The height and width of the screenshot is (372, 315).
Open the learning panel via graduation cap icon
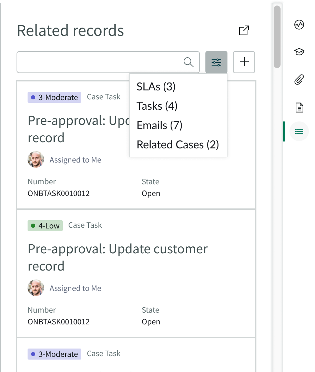(x=299, y=52)
